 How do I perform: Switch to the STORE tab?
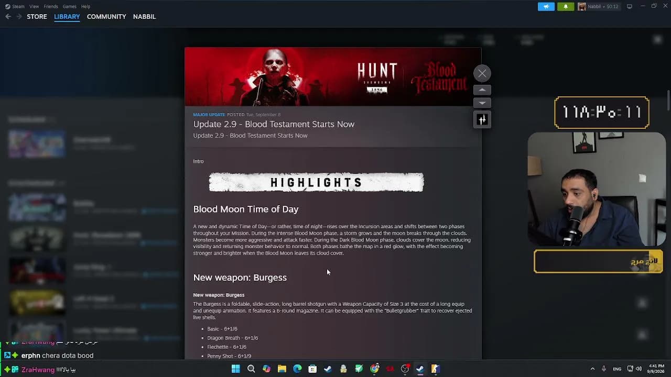click(37, 17)
